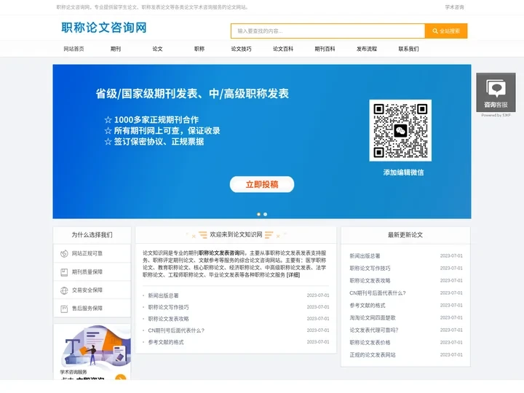The image size is (524, 393).
Task: Click the 网站正规可靠 shield icon
Action: point(64,254)
